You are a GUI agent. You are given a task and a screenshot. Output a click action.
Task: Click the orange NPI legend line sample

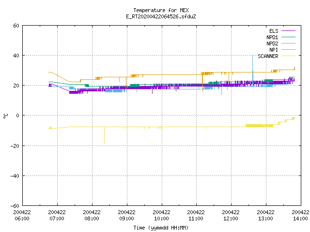(288, 49)
